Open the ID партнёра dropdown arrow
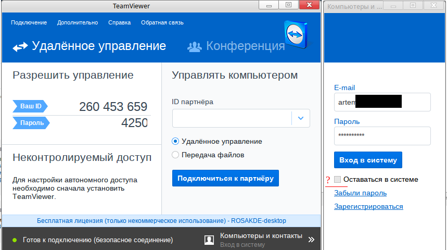Viewport: 447px width, 250px height. 301,118
